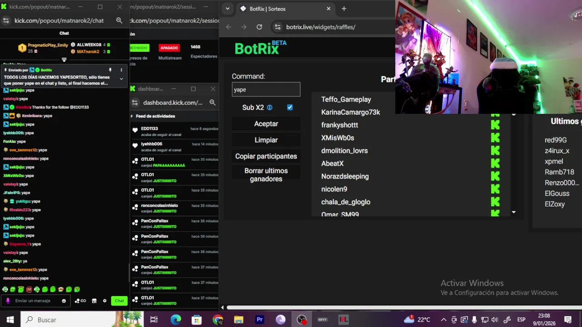Click ronconcolasinhielo redemption in activity feed

pos(174,208)
